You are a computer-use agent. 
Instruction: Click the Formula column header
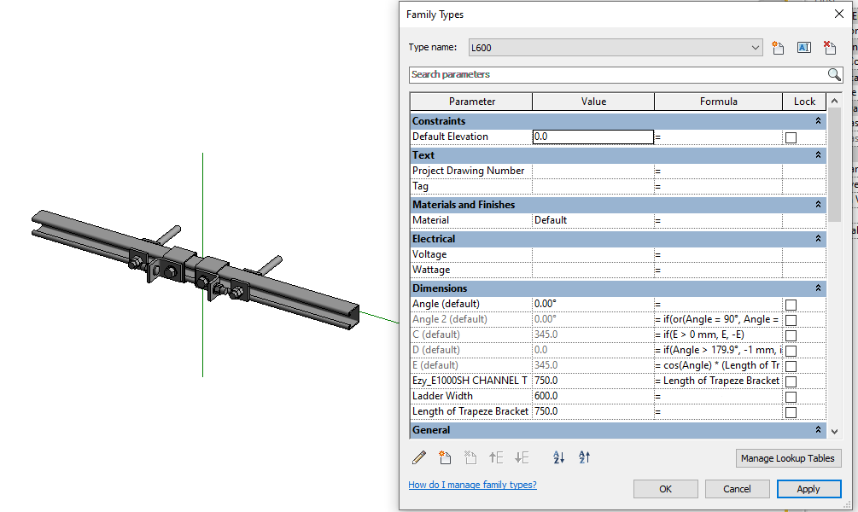[x=718, y=102]
